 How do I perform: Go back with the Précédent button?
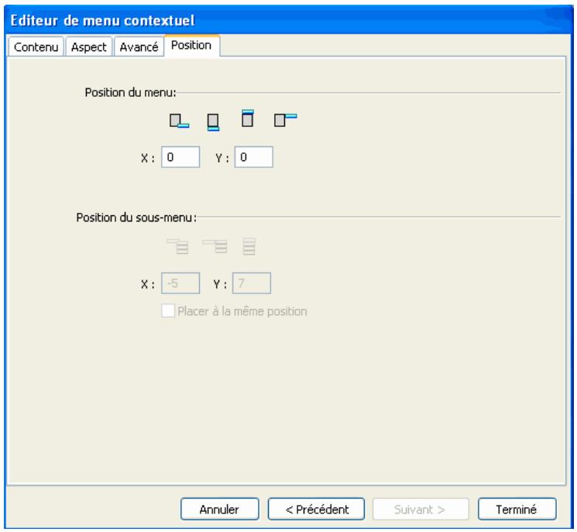click(317, 510)
